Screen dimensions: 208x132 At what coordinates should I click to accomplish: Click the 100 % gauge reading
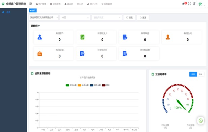pos(178,108)
